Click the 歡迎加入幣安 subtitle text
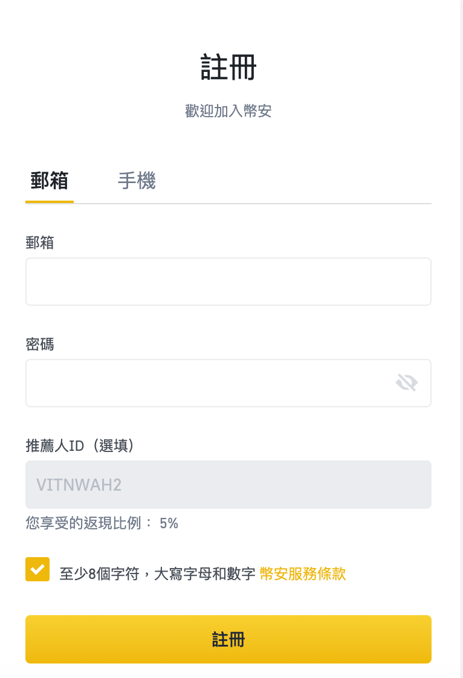This screenshot has height=678, width=463. (228, 111)
